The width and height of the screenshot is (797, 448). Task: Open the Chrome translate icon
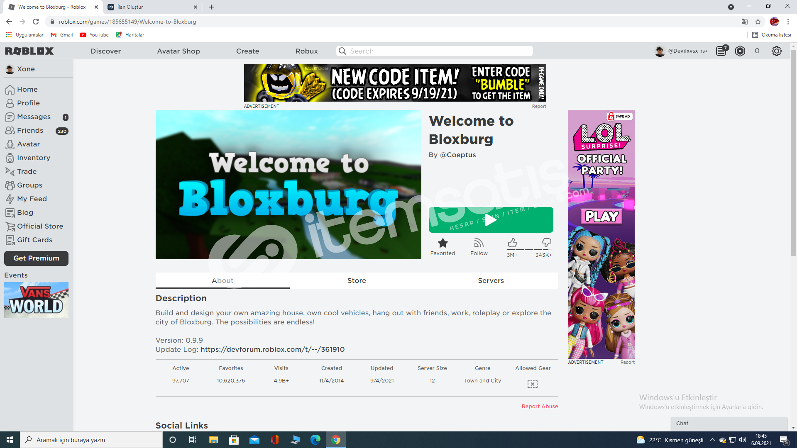click(x=745, y=22)
